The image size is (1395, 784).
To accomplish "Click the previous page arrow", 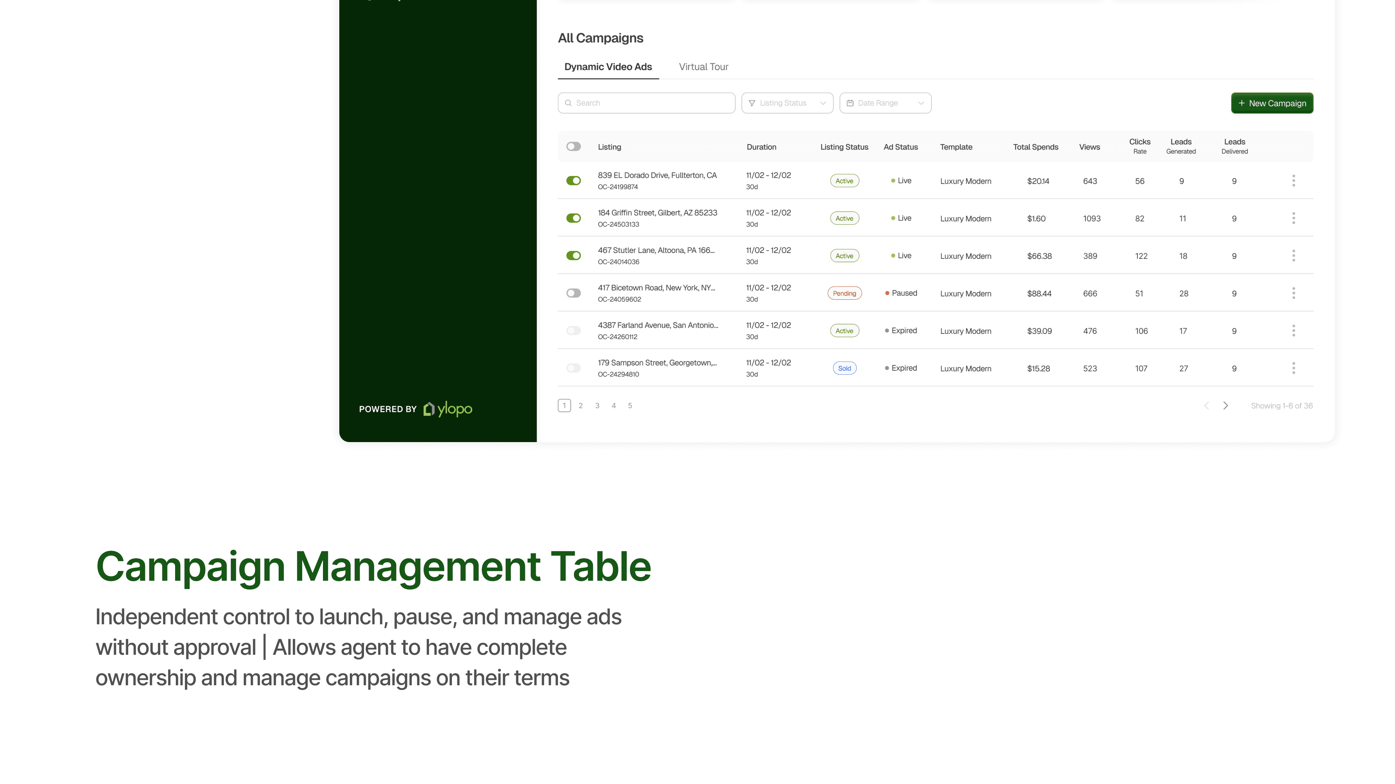I will 1206,406.
